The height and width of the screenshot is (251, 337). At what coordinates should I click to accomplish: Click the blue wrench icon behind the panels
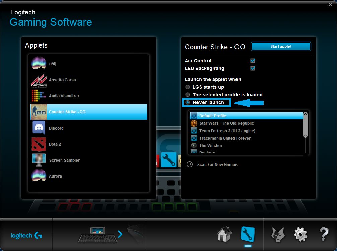coord(169,160)
